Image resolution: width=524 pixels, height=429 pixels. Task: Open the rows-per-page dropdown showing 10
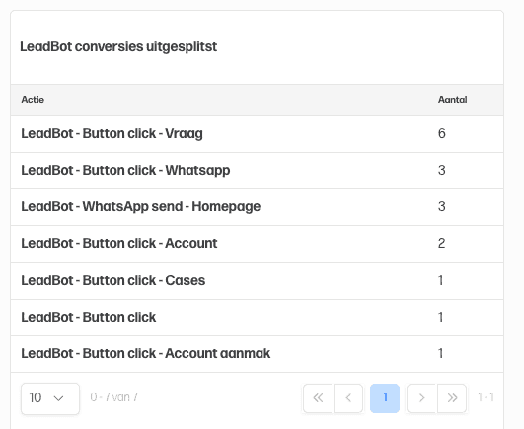pos(50,398)
